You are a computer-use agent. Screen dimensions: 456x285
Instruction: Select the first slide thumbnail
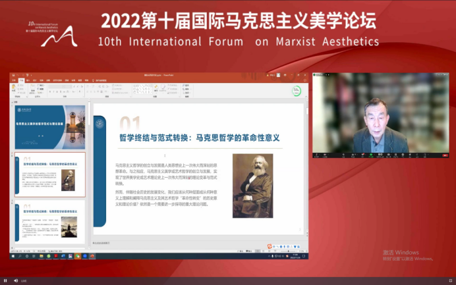click(x=49, y=126)
